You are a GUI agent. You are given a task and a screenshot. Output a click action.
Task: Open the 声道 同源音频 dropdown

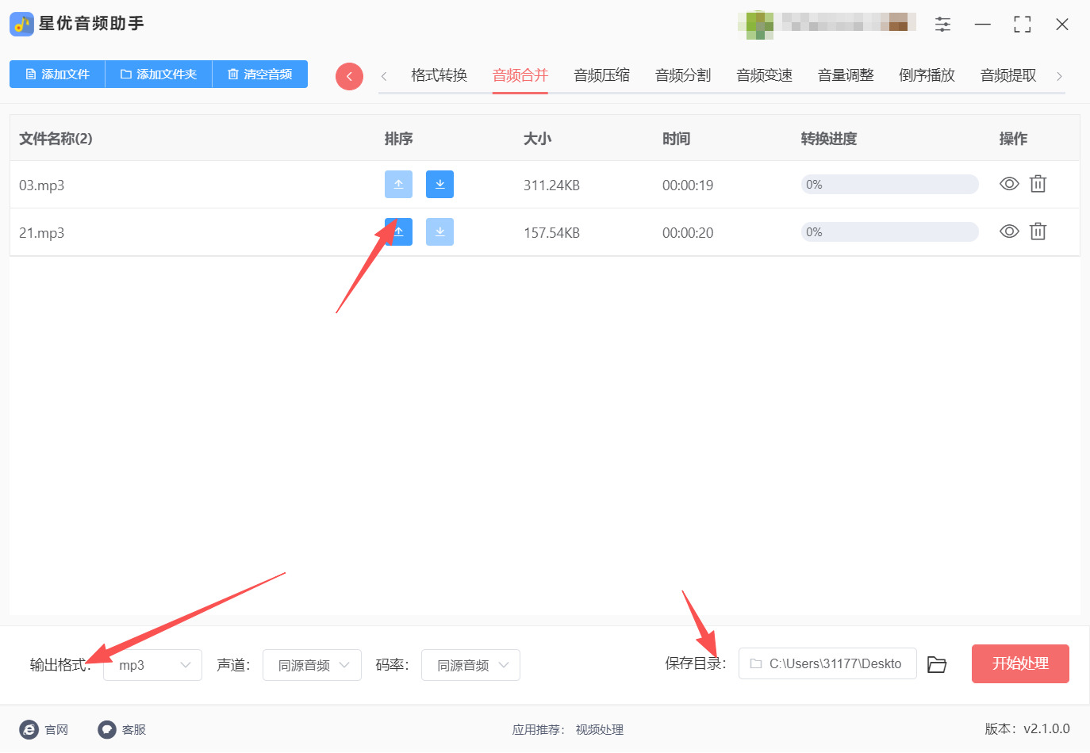[x=312, y=665]
